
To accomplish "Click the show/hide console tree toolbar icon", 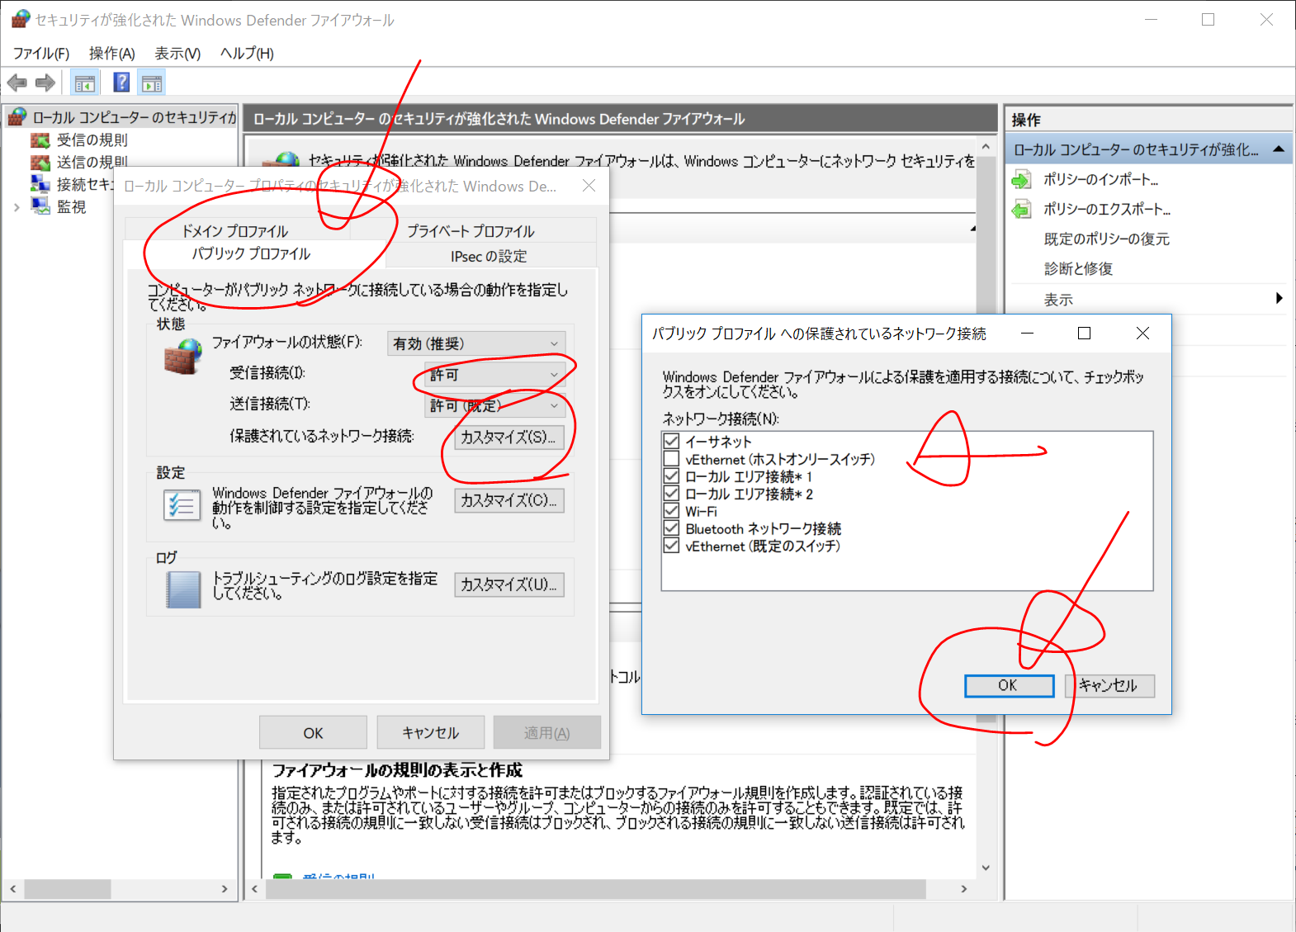I will (84, 83).
